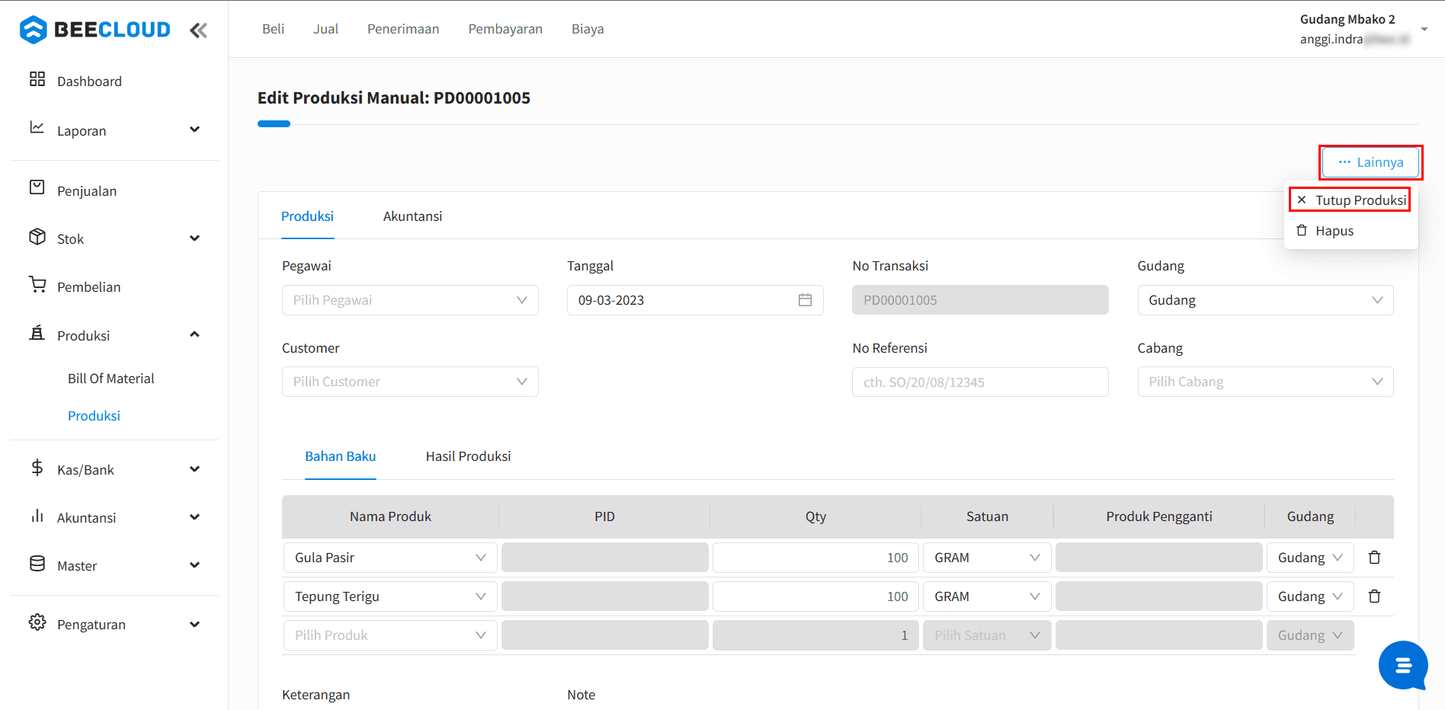Screen dimensions: 1445x710
Task: Open the calendar icon in Tanggal field
Action: [x=805, y=300]
